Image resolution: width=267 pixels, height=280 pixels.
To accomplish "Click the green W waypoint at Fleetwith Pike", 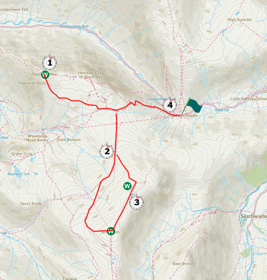I will (x=45, y=75).
